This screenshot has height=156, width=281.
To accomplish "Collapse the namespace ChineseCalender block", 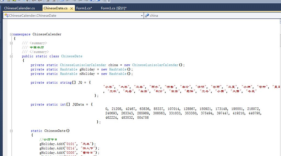I will pyautogui.click(x=11, y=34).
